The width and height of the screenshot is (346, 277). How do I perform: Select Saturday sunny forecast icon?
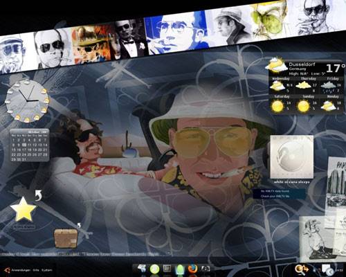coord(277,107)
